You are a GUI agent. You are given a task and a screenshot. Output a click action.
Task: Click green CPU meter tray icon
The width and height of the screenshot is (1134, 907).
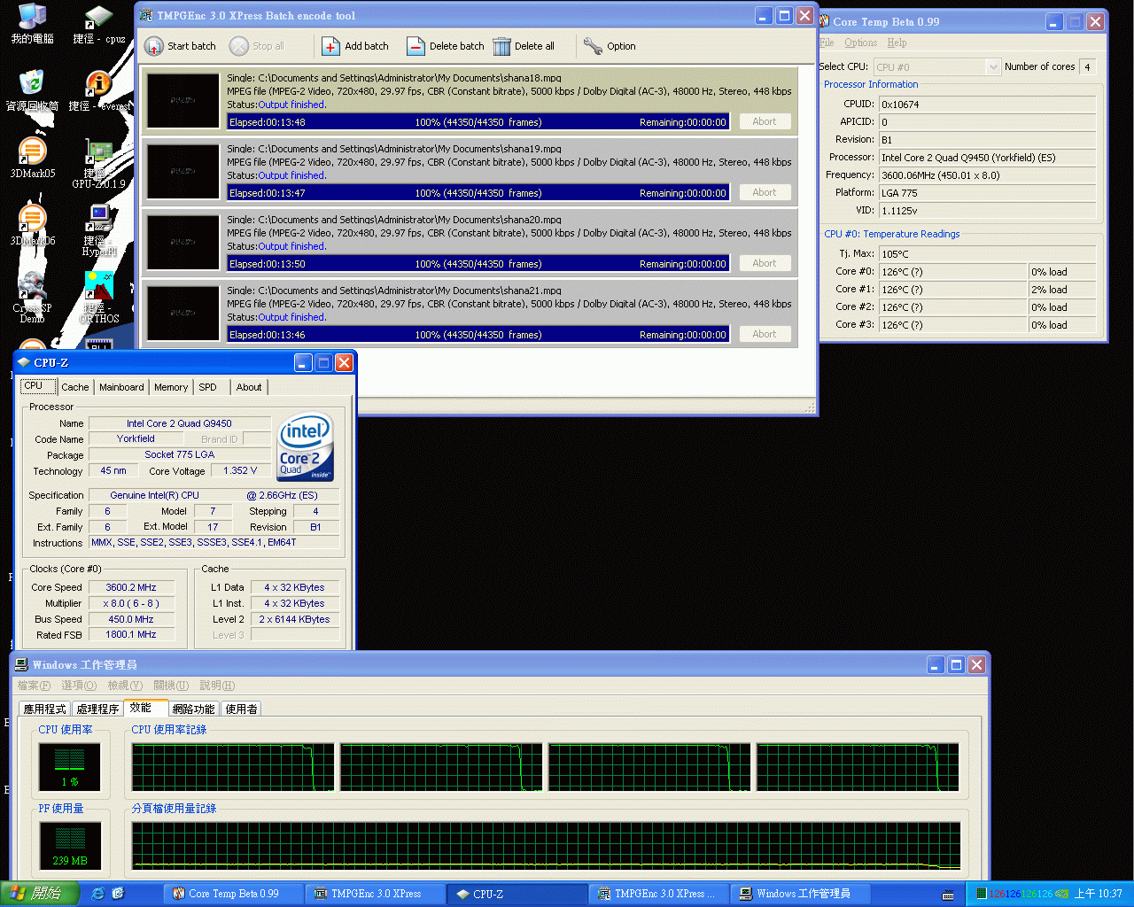click(981, 894)
